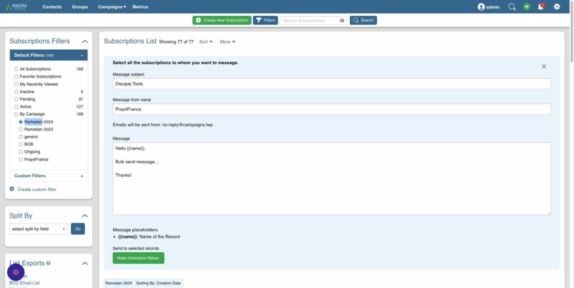
Task: Collapse the Subscriptions Filters panel
Action: click(85, 41)
